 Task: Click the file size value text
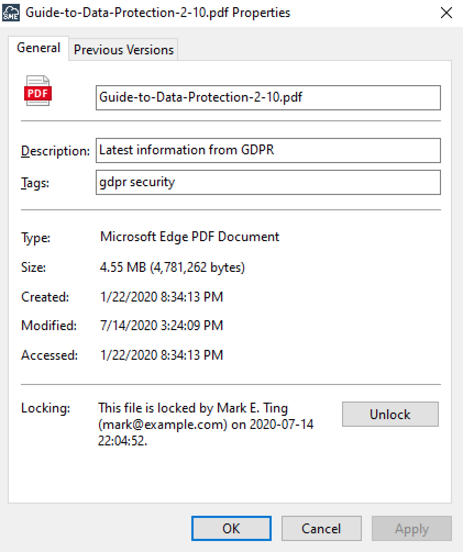[x=172, y=267]
